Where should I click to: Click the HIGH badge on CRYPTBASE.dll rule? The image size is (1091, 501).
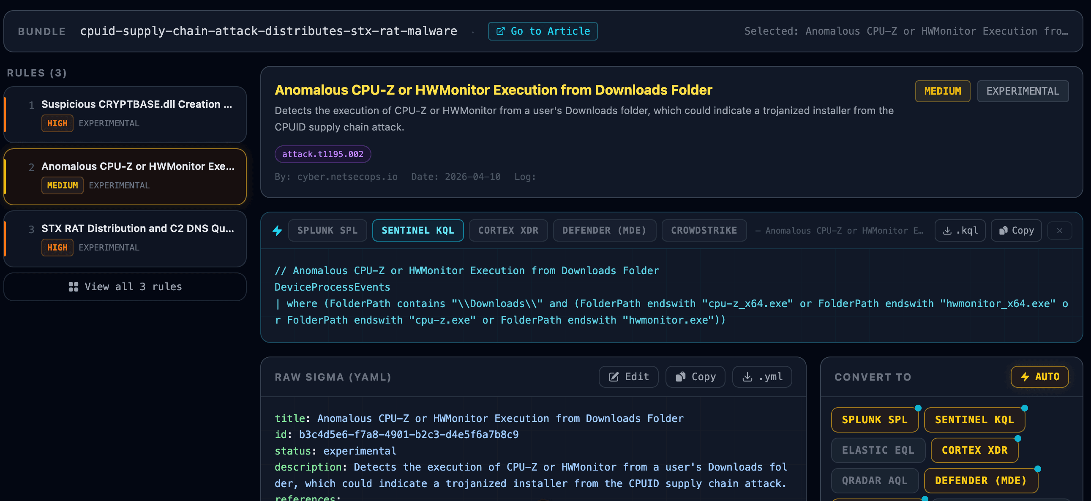[x=57, y=123]
